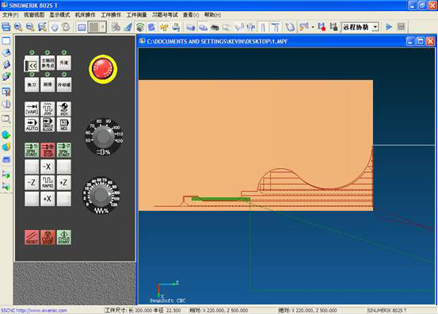Click the T-shaped tool toolbar icon
The image size is (438, 314).
pos(275,27)
